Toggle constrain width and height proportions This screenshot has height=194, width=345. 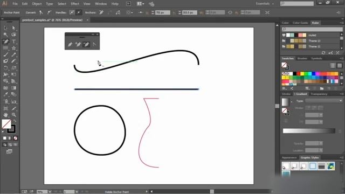(x=230, y=12)
